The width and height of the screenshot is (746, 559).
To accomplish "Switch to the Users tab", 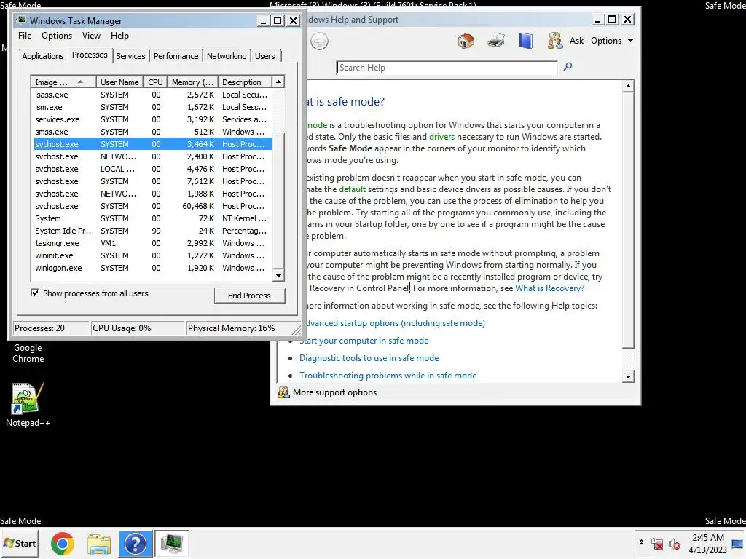I will (264, 56).
